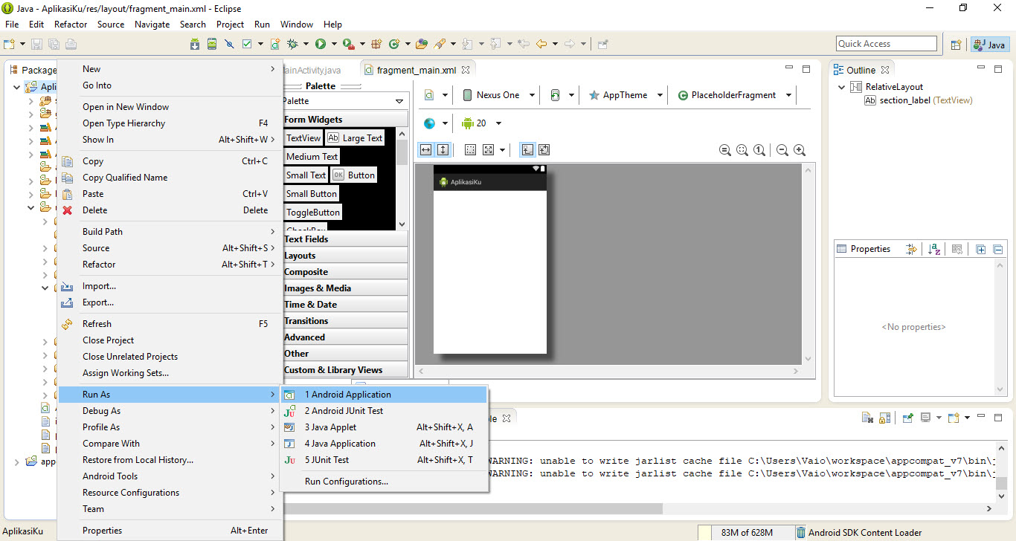This screenshot has width=1016, height=541.
Task: Click the Large Text widget in palette
Action: [356, 138]
